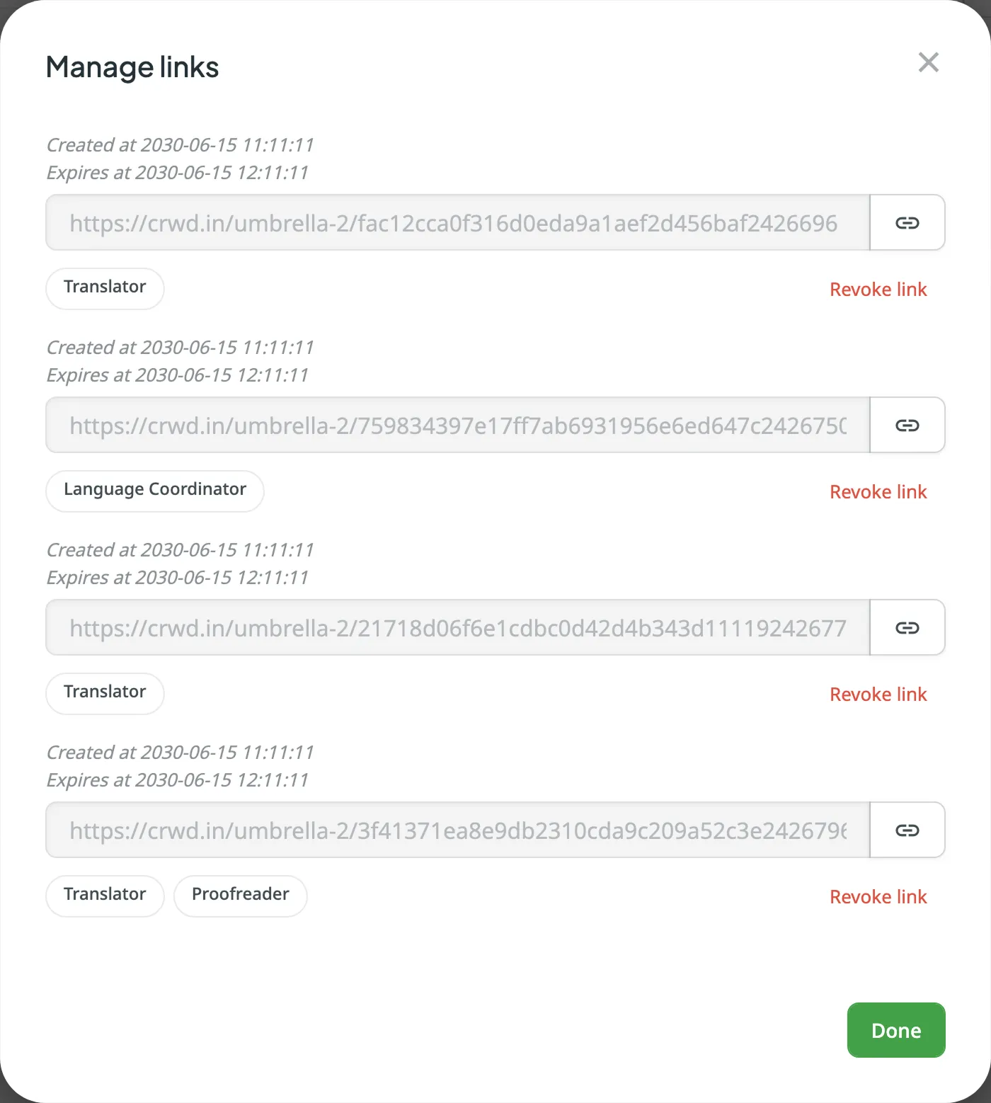Screen dimensions: 991x1103
Task: Select the Proofreader role tag
Action: pyautogui.click(x=240, y=895)
